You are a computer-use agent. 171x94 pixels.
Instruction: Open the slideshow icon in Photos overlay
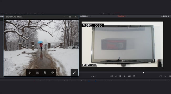37,73
